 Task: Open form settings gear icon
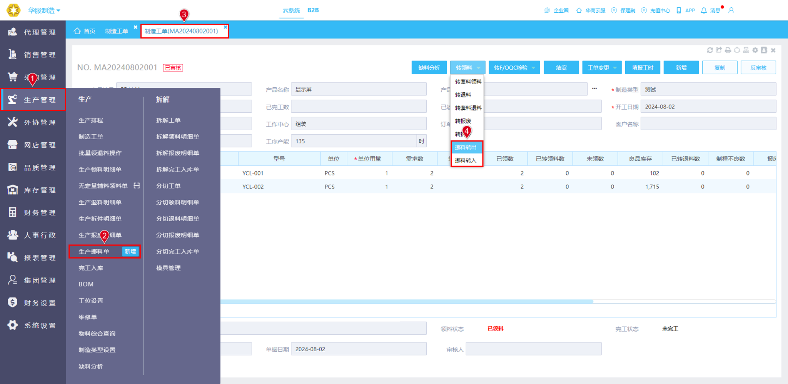(x=755, y=50)
